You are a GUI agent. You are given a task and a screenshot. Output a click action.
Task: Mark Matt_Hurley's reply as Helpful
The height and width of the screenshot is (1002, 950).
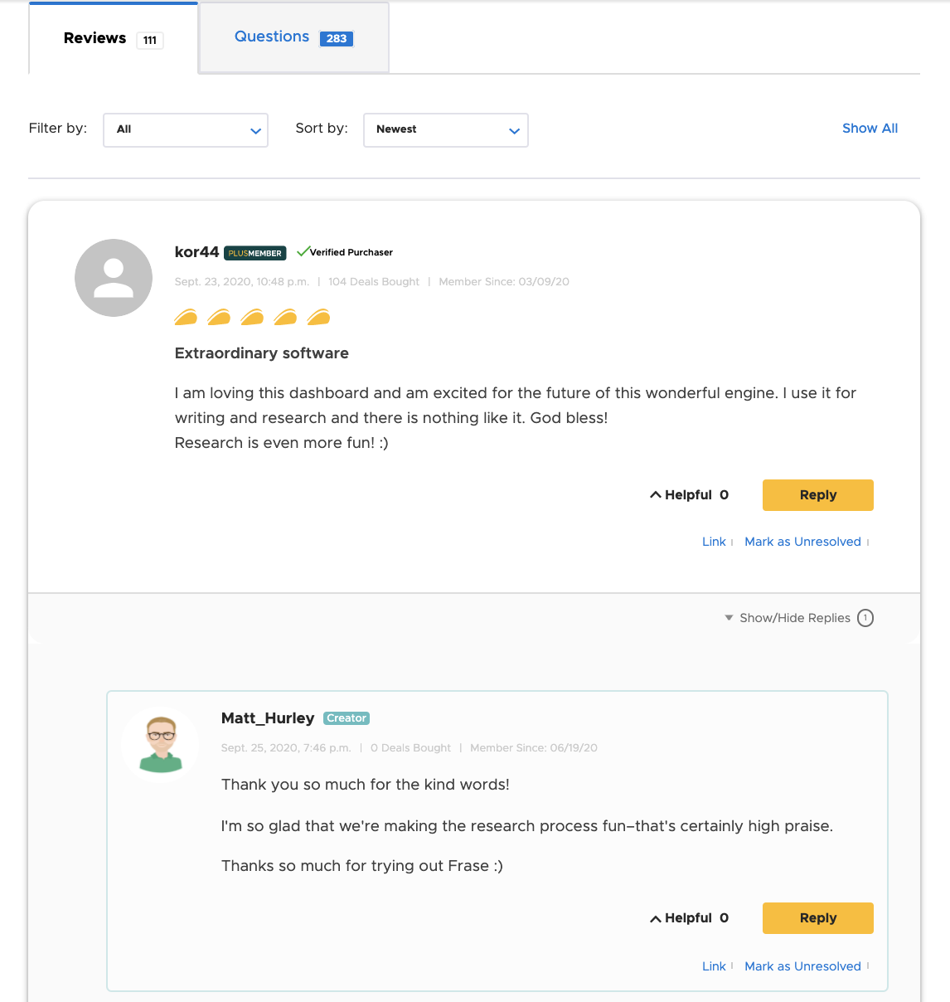point(689,918)
